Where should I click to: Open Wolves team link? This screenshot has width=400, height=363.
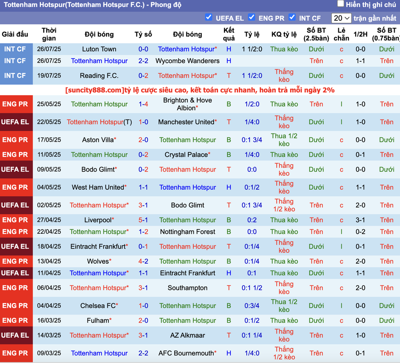[98, 261]
